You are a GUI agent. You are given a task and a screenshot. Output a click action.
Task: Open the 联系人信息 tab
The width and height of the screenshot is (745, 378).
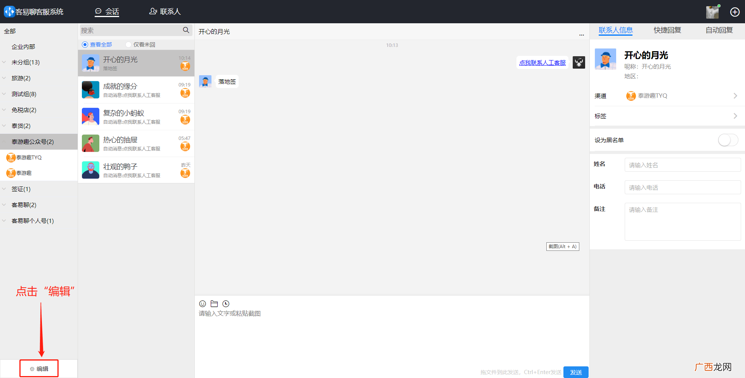tap(615, 30)
